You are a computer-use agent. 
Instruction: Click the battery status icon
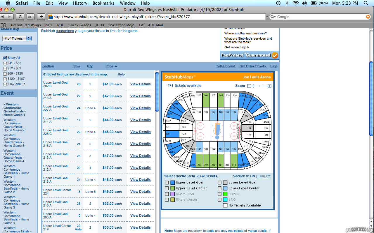tap(314, 3)
